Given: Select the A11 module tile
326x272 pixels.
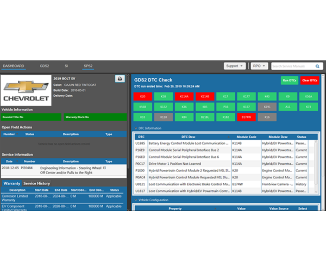Looking at the screenshot, I should (288, 107).
